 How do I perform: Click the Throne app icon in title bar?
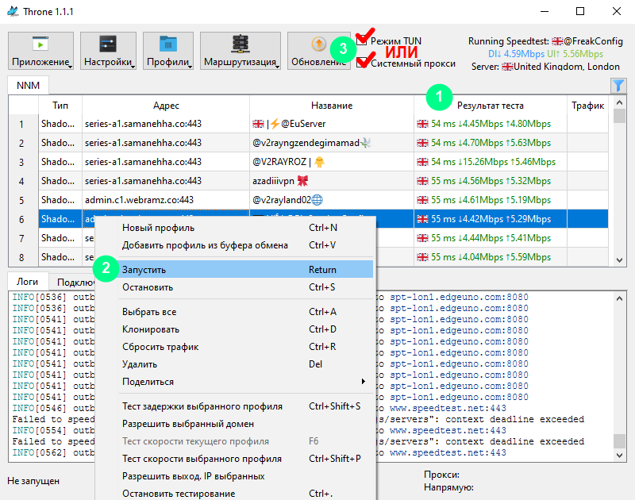(13, 12)
